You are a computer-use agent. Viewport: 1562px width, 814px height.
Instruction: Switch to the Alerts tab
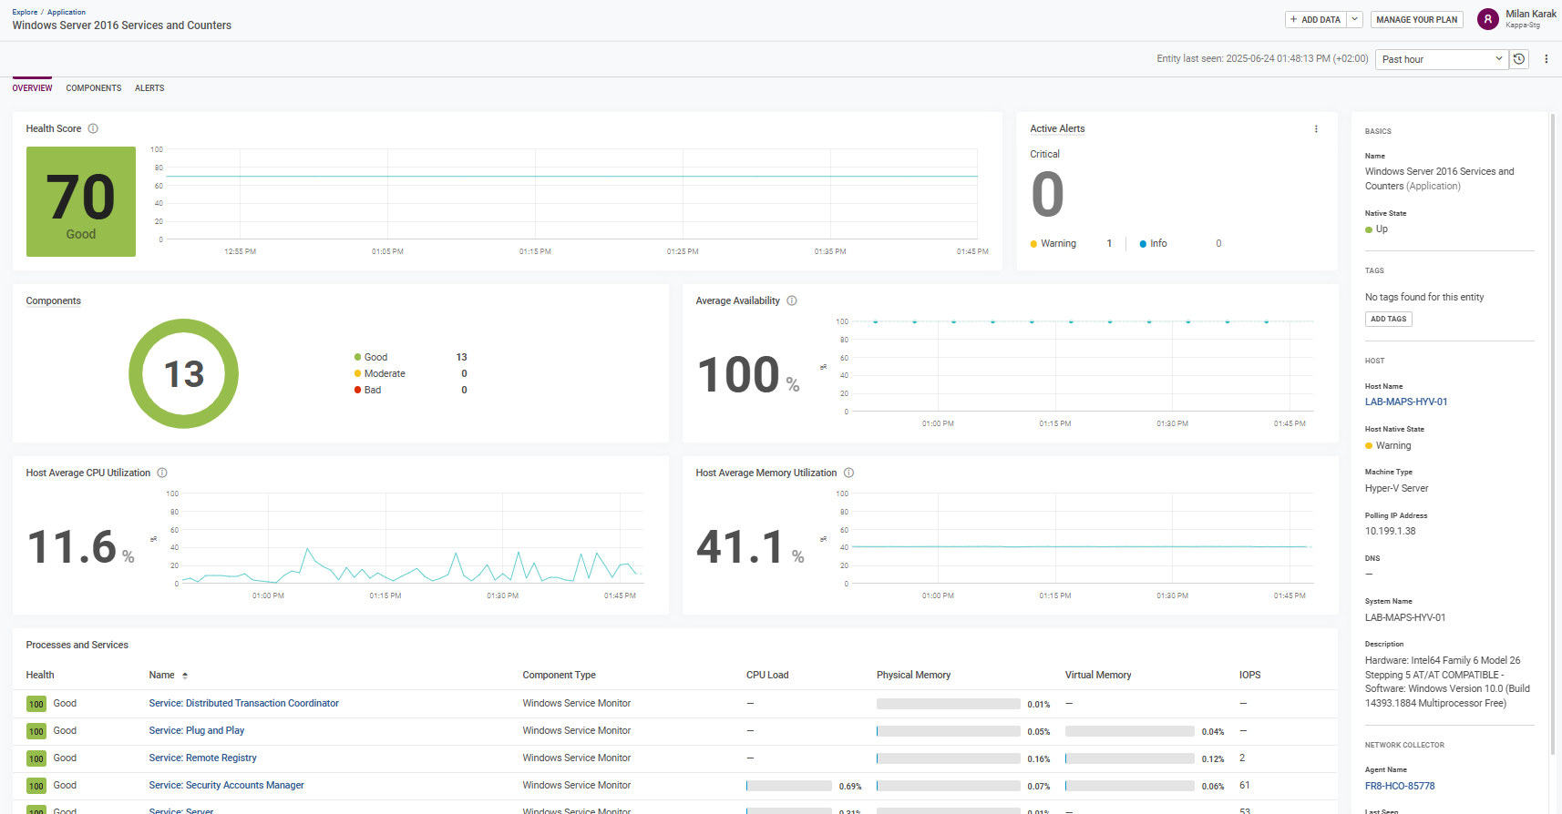149,88
